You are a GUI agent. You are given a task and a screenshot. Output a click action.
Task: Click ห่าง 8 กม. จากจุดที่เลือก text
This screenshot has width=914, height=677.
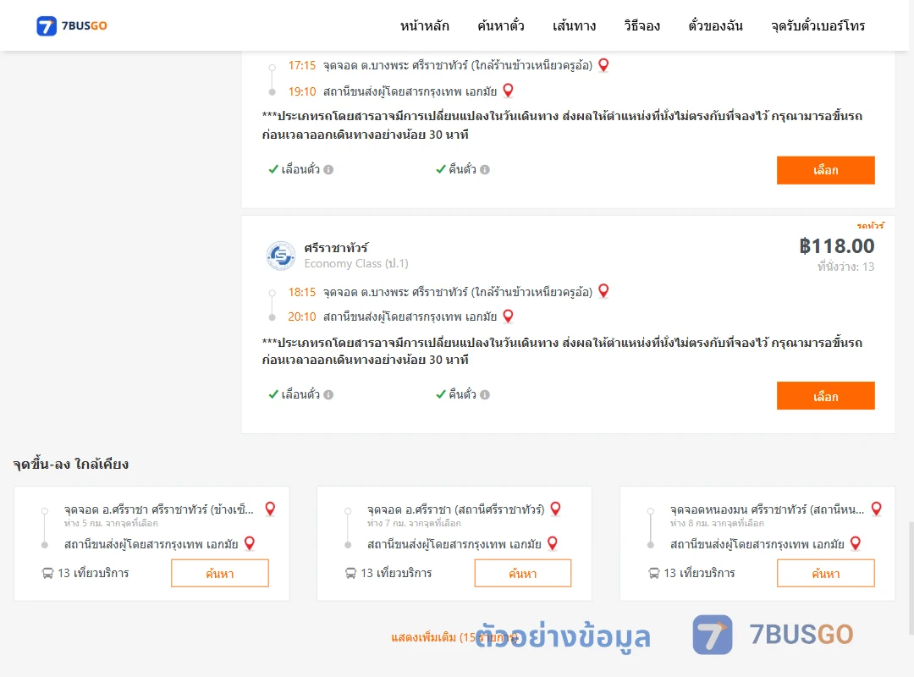717,524
